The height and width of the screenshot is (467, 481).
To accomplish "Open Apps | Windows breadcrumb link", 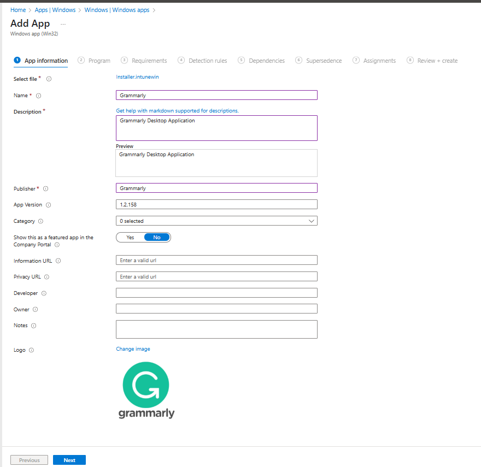I will 55,10.
